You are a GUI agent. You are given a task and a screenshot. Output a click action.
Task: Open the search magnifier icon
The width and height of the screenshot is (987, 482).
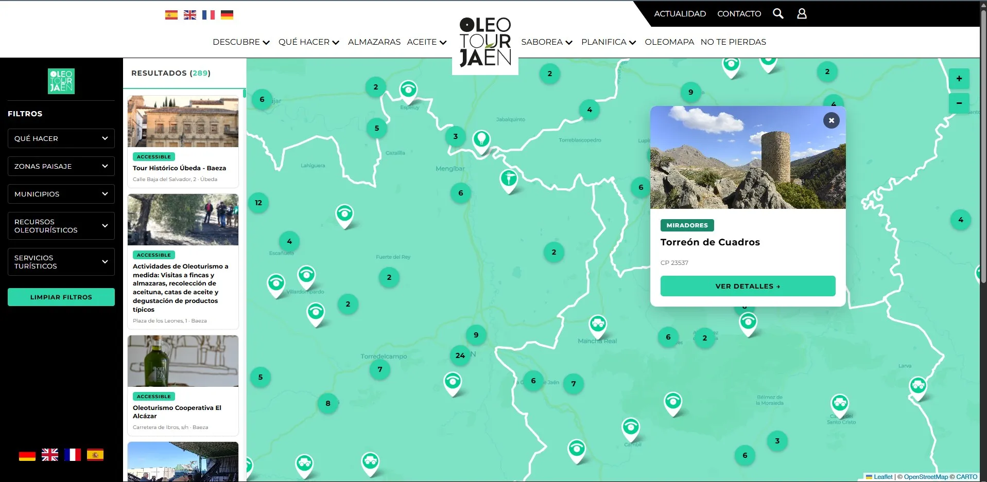(x=778, y=14)
